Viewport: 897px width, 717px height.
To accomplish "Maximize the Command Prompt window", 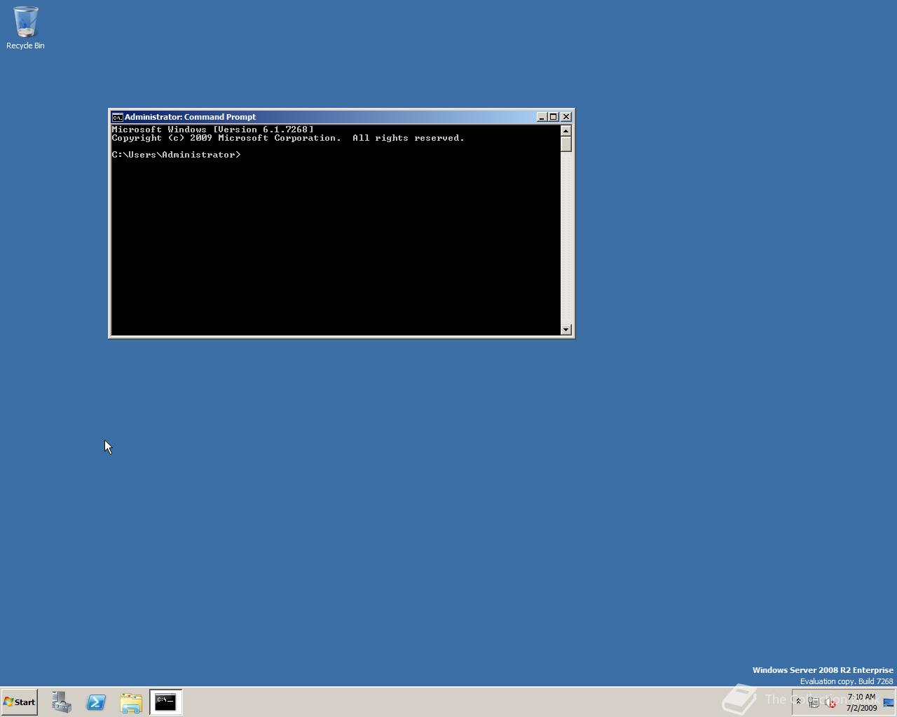I will point(553,117).
